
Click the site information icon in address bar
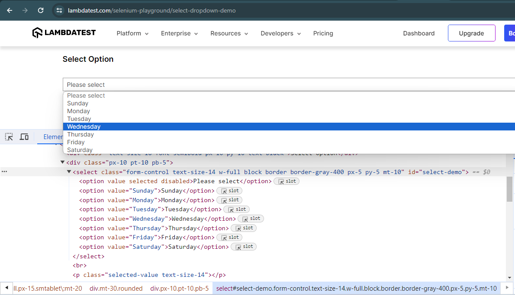pyautogui.click(x=60, y=10)
